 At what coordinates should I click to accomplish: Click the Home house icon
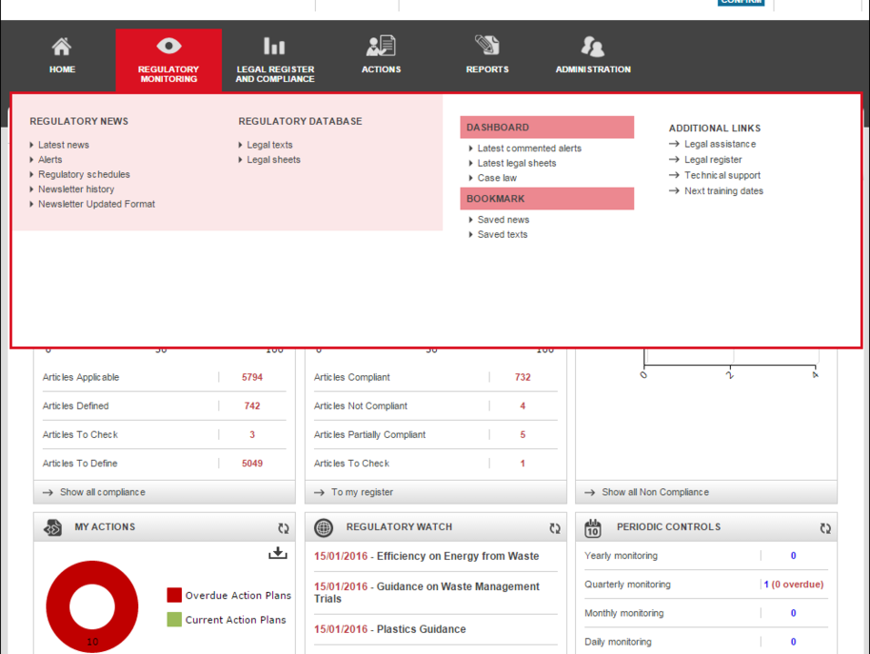[62, 47]
